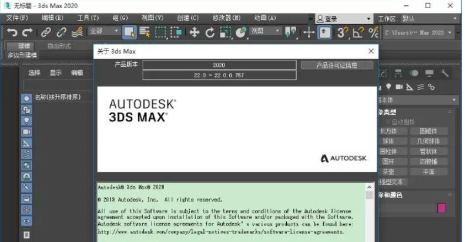The height and width of the screenshot is (242, 466).
Task: Open the Utilities wrench tab
Action: point(445,73)
